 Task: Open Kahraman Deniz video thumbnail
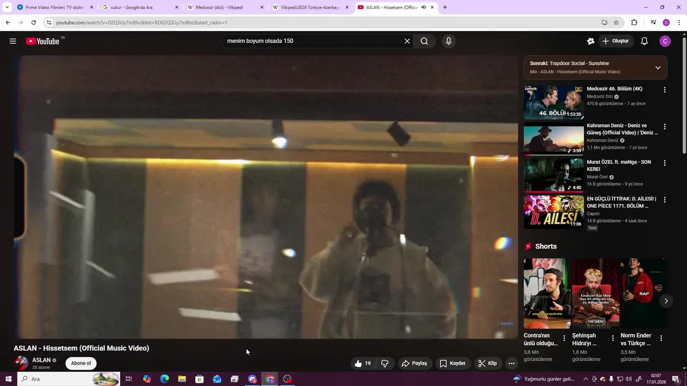553,138
